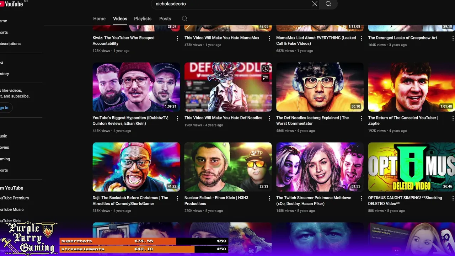Open Nuclear Fallout Ethan Klein thumbnail
The width and height of the screenshot is (455, 256).
point(228,167)
